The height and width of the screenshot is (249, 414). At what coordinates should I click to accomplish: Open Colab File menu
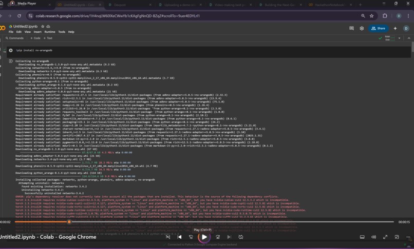coord(11,32)
